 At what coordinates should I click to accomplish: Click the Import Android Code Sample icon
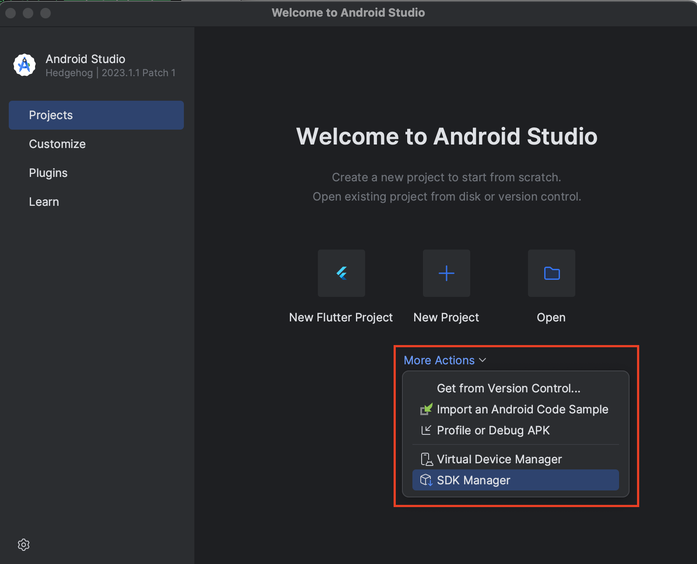click(x=426, y=409)
